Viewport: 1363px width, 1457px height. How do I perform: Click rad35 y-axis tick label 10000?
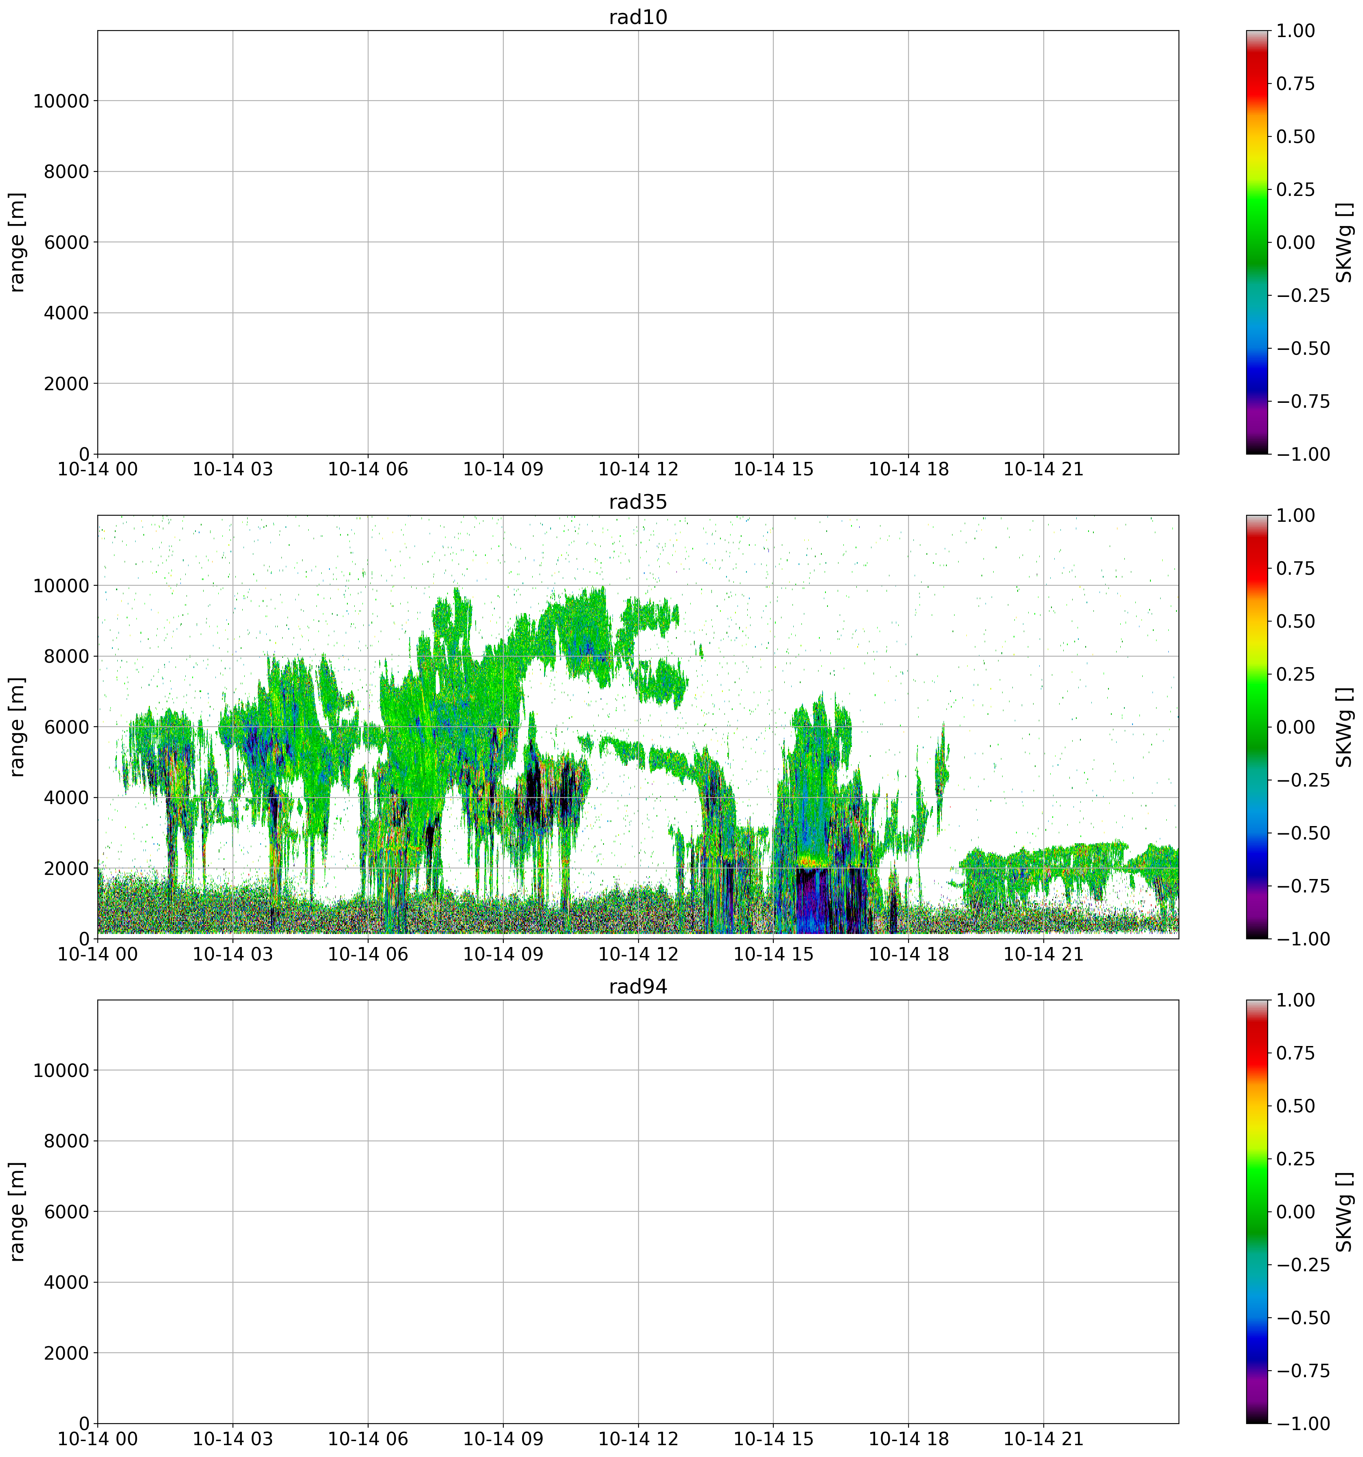pyautogui.click(x=61, y=586)
